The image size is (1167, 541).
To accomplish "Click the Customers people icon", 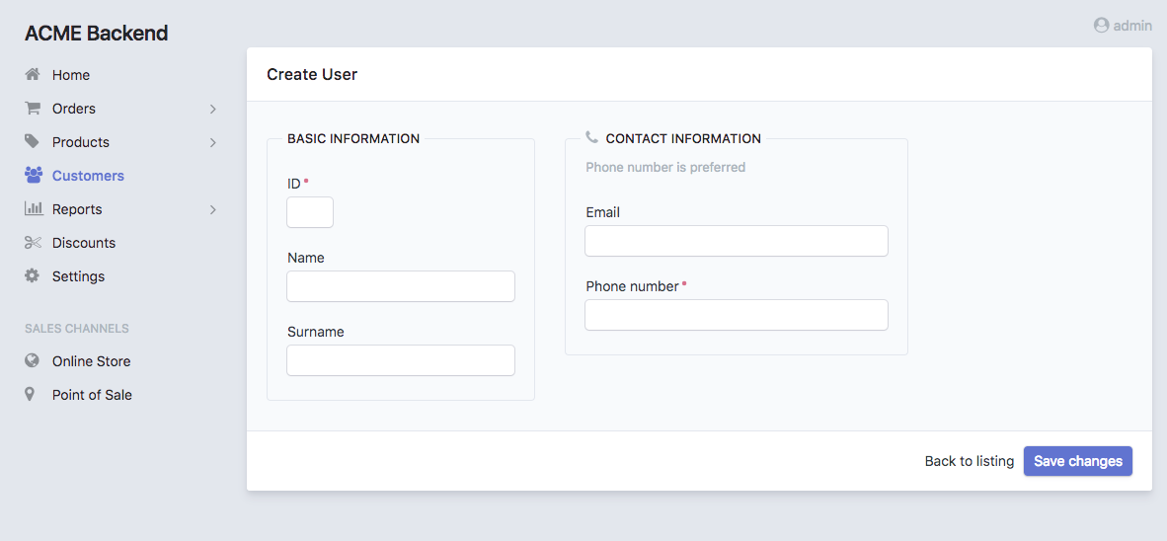I will (x=34, y=176).
